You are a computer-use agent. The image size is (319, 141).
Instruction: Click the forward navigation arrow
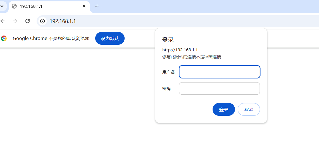pos(15,21)
